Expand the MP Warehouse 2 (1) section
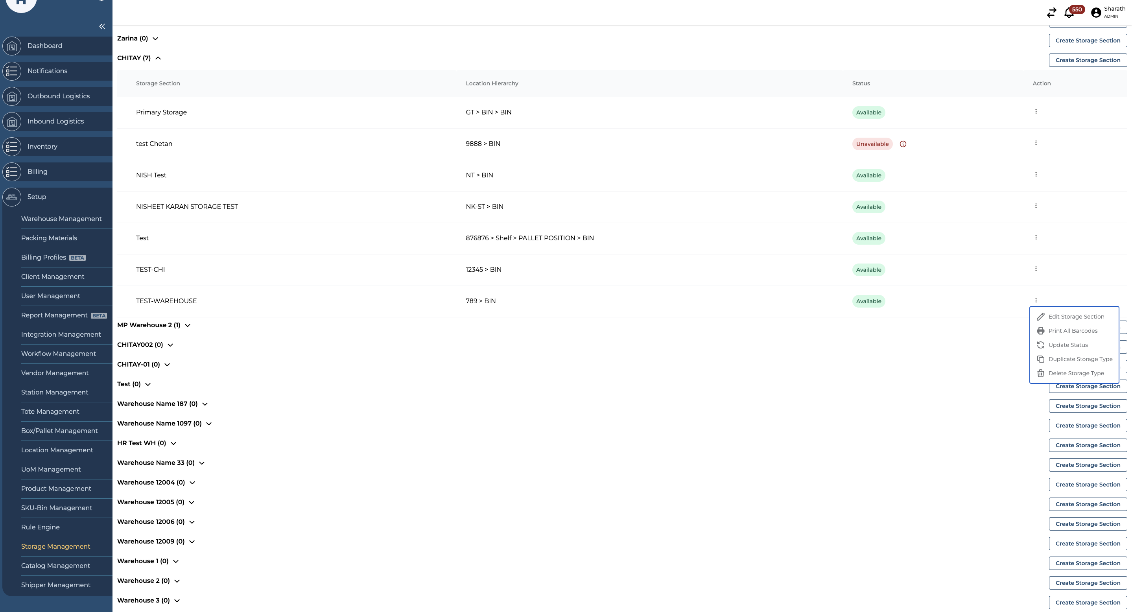 pos(188,326)
